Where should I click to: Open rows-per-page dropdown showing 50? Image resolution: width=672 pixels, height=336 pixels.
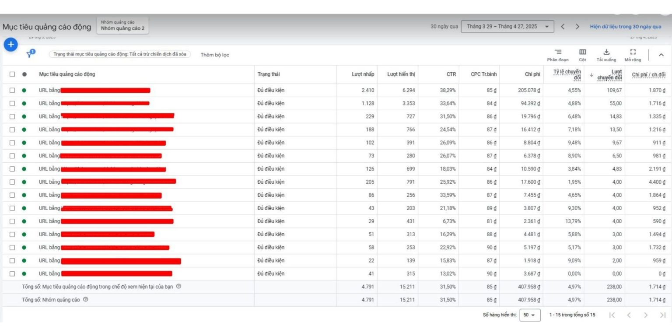point(529,315)
